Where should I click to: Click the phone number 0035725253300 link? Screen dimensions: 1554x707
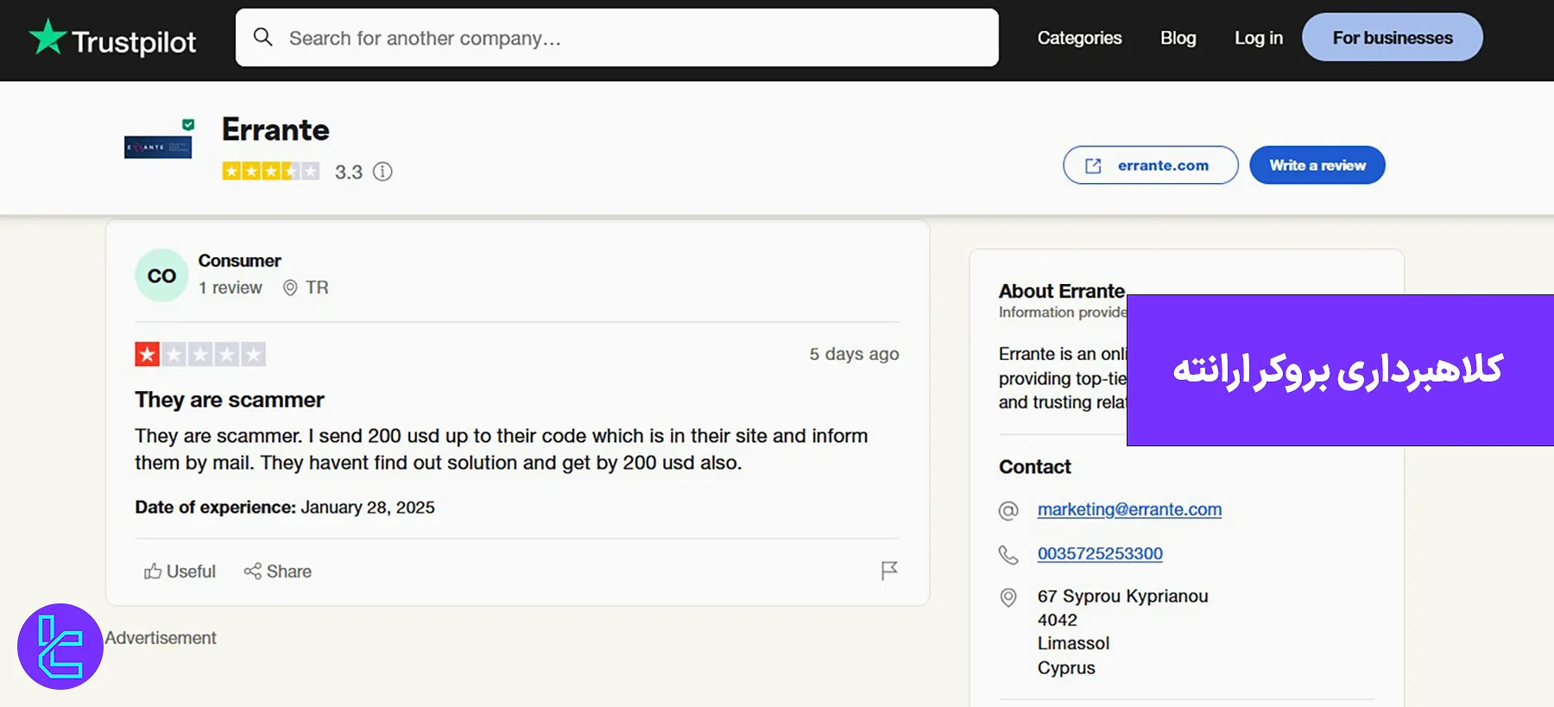(x=1100, y=553)
